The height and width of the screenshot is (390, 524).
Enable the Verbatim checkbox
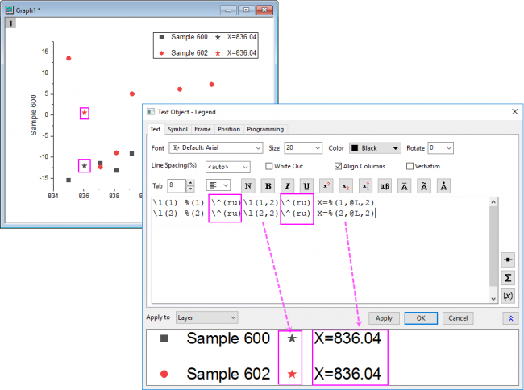(x=410, y=166)
